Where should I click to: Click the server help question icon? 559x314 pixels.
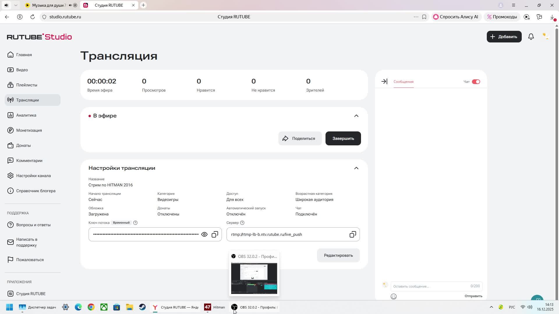(242, 223)
